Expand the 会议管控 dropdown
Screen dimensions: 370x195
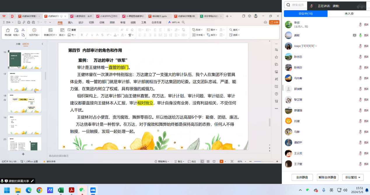pos(353,177)
